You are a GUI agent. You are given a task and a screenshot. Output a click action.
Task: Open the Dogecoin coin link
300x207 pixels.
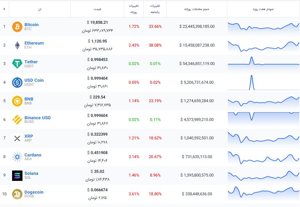click(34, 192)
